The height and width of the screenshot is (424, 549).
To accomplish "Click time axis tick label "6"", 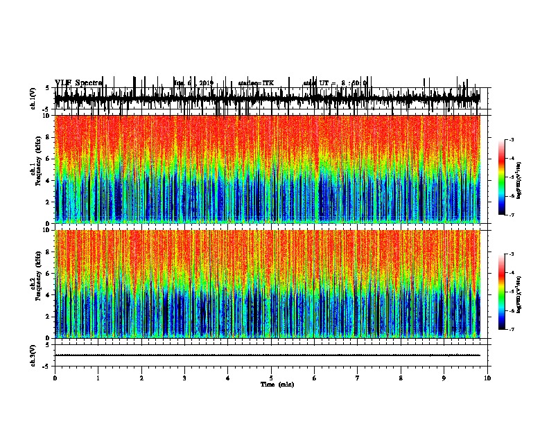I will (315, 378).
